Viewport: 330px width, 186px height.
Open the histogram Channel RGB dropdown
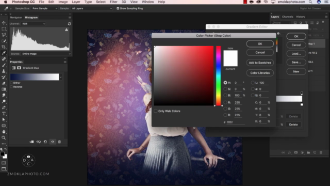point(34,24)
